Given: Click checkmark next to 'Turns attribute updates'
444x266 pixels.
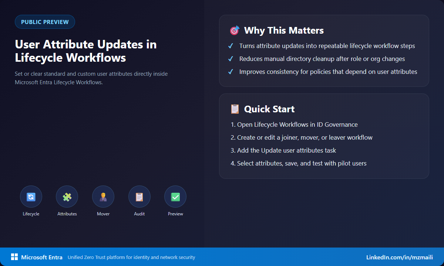Looking at the screenshot, I should point(231,46).
